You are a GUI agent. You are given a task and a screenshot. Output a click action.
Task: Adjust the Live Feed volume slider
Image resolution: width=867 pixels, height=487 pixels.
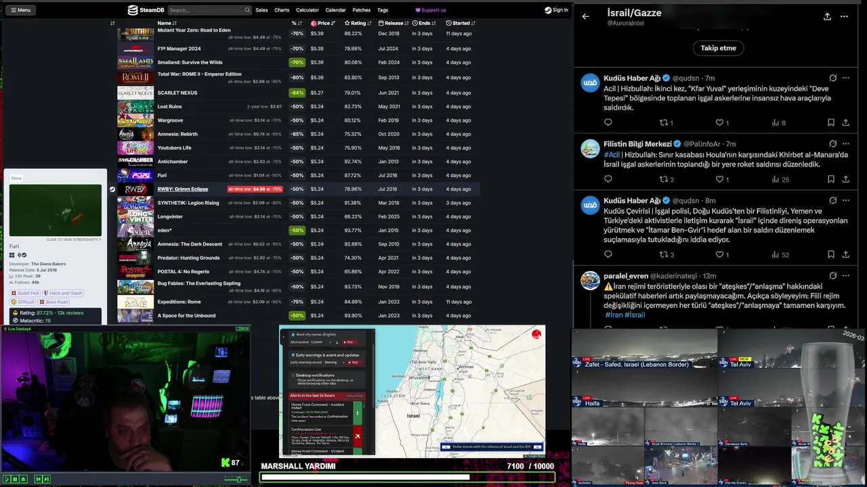[236, 479]
